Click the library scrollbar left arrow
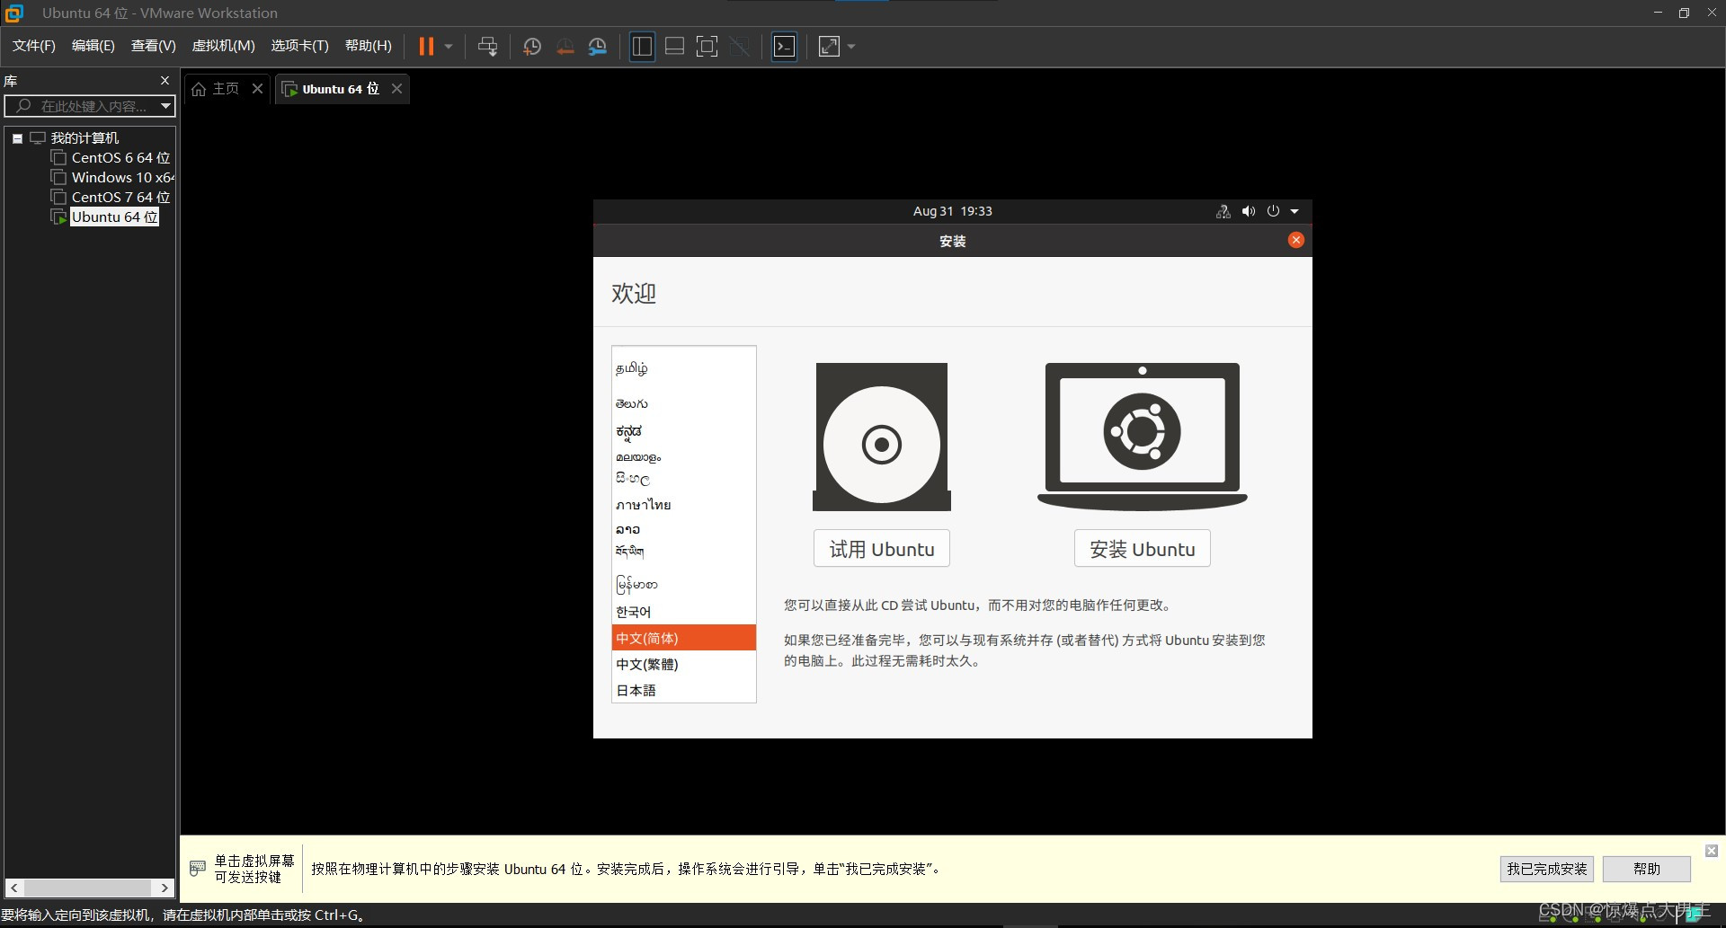 click(13, 888)
